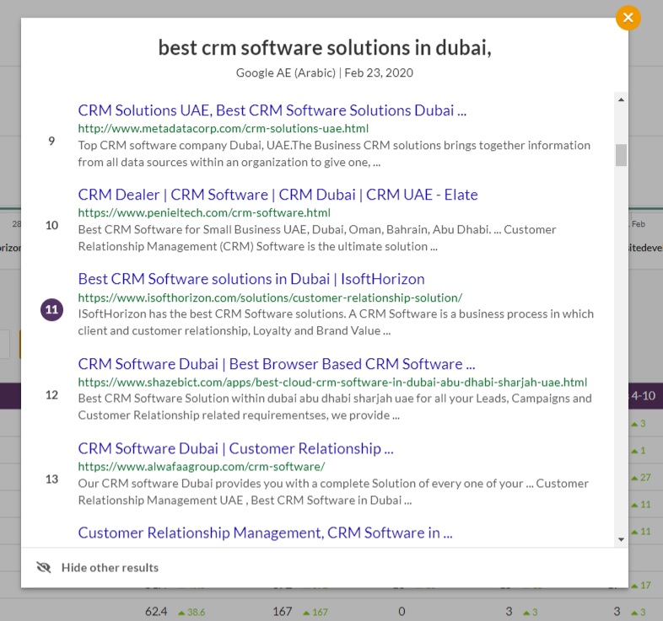Toggle 'Hide other results' text
Image resolution: width=663 pixels, height=621 pixels.
click(110, 567)
